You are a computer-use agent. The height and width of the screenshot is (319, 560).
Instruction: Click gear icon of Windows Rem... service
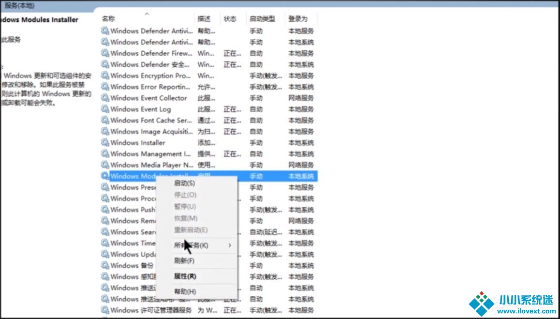(105, 221)
